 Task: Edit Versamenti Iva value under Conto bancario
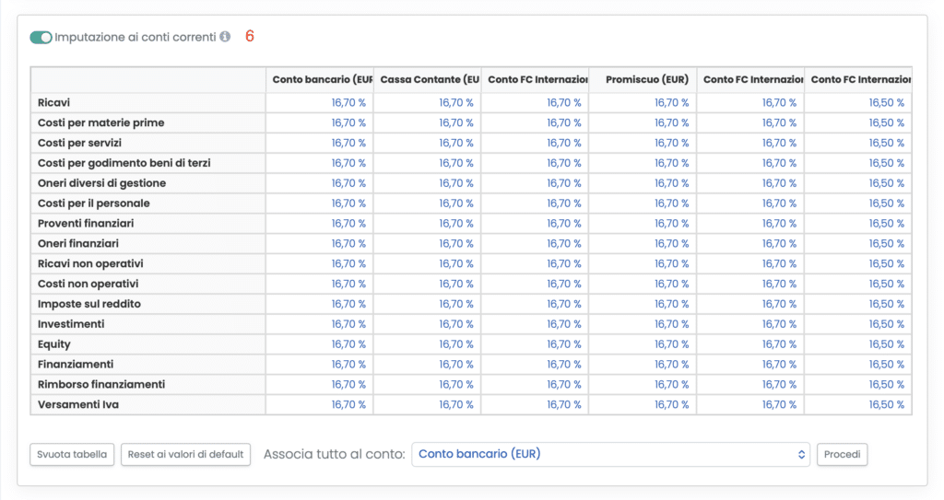(348, 405)
